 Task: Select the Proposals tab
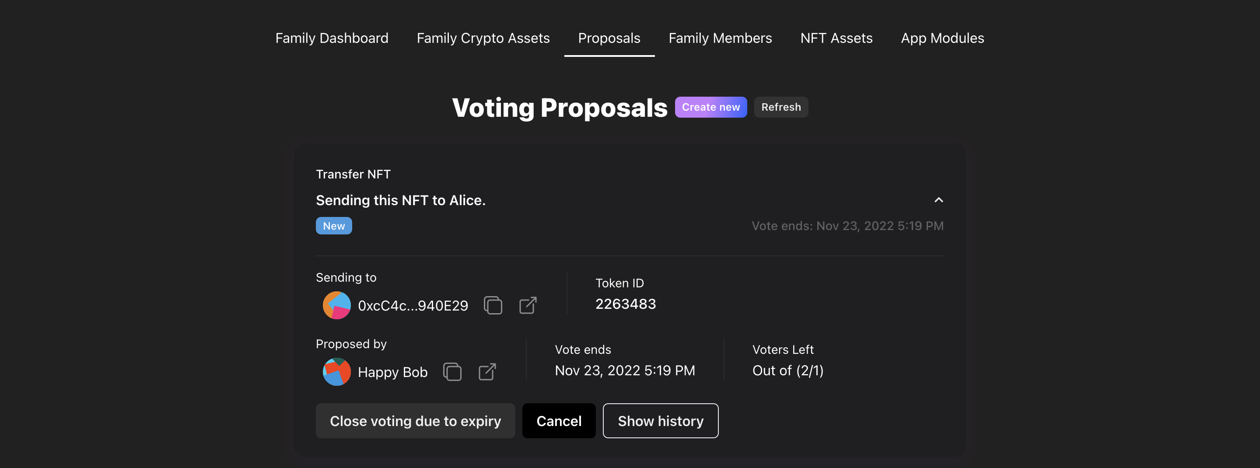pos(609,38)
